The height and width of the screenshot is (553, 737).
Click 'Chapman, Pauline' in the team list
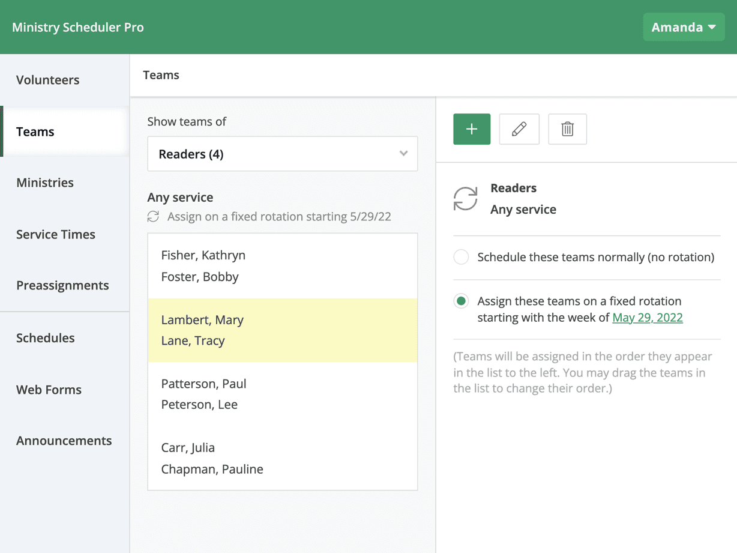[x=212, y=469]
